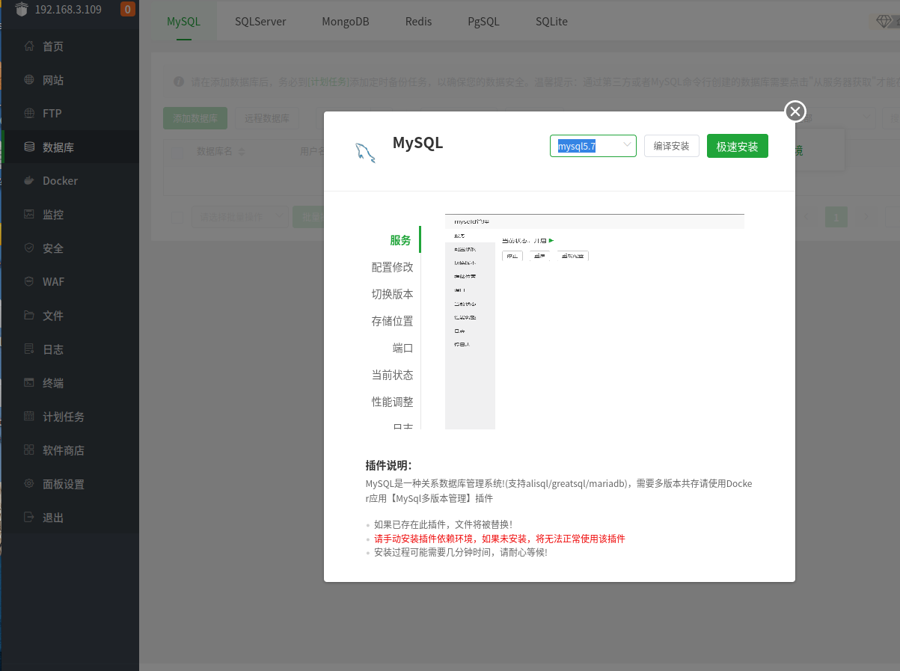900x671 pixels.
Task: Click the previous page arrow in pagination
Action: click(x=806, y=217)
